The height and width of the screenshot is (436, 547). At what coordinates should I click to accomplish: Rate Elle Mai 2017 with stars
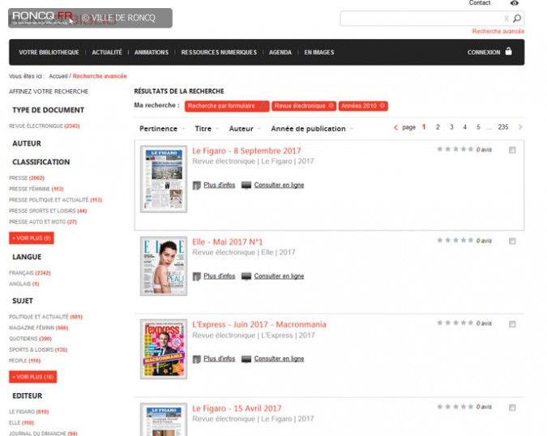[x=455, y=241]
